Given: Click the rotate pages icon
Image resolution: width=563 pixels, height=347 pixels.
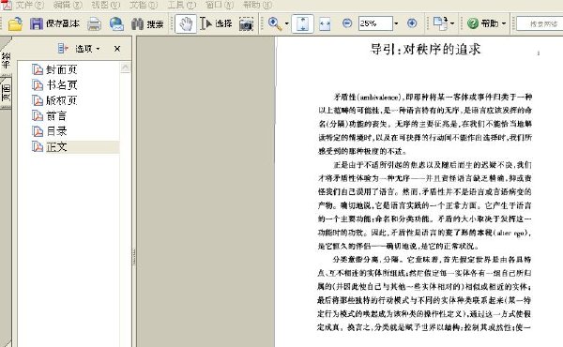Looking at the screenshot, I should 440,23.
